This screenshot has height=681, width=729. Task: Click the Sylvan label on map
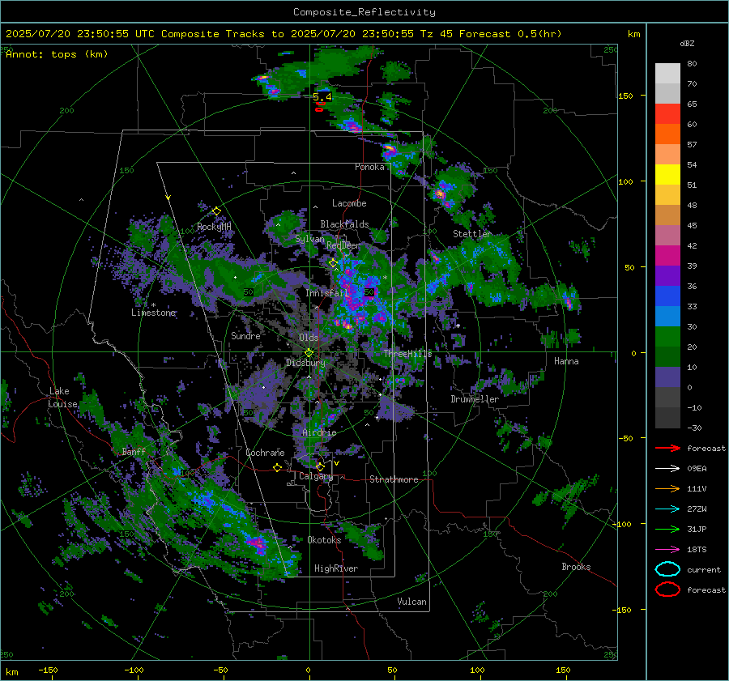point(309,239)
